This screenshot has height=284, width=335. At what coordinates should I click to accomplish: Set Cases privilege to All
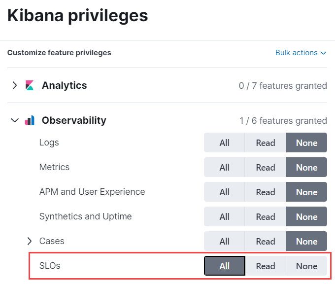[225, 242]
